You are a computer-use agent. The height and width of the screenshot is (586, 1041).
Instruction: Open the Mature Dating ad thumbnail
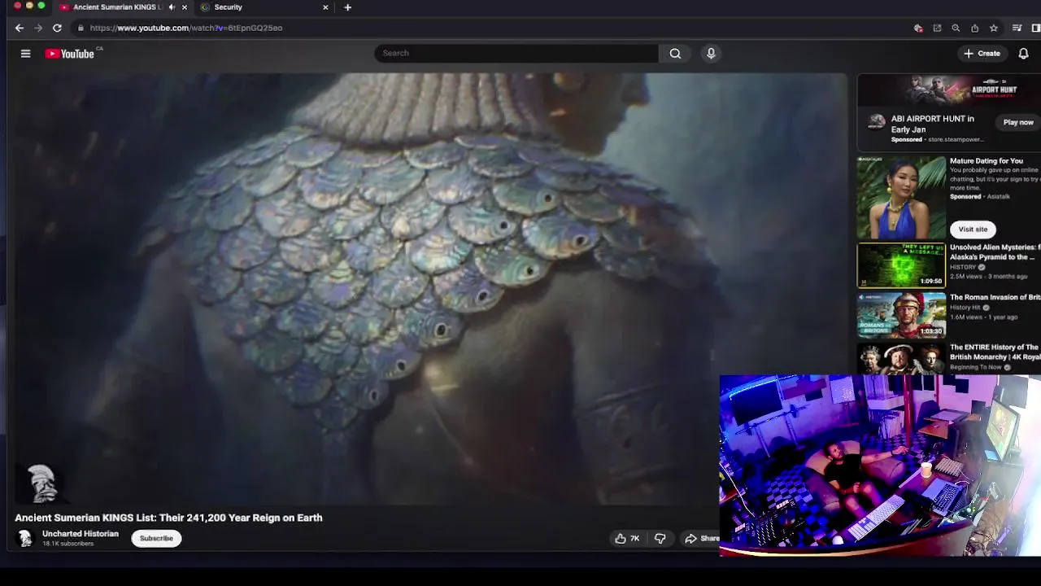click(x=901, y=197)
